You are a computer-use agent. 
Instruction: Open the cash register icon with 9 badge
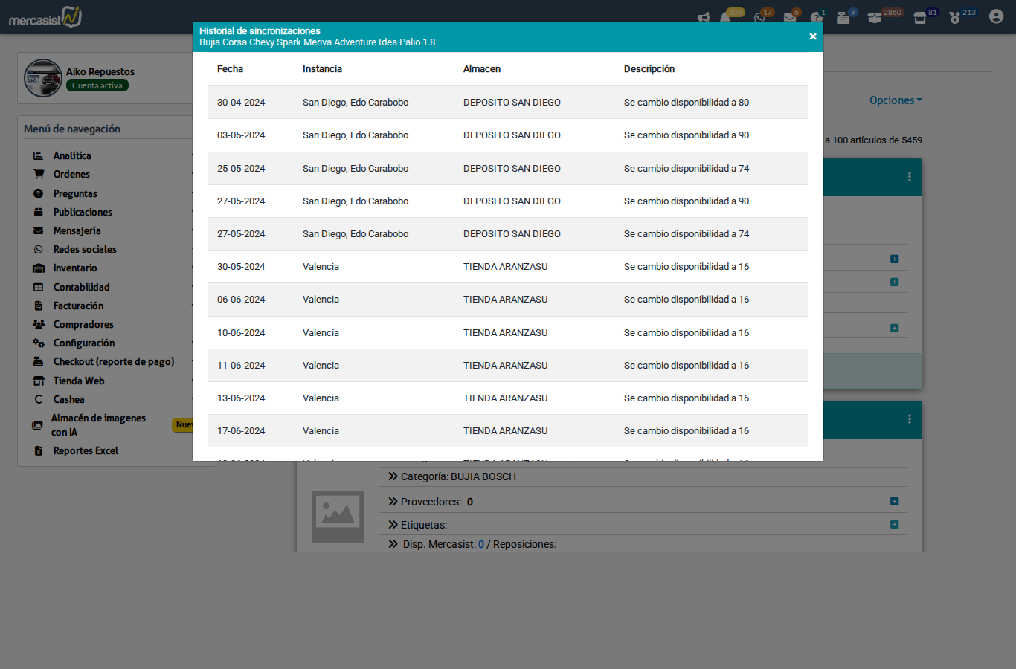tap(843, 18)
